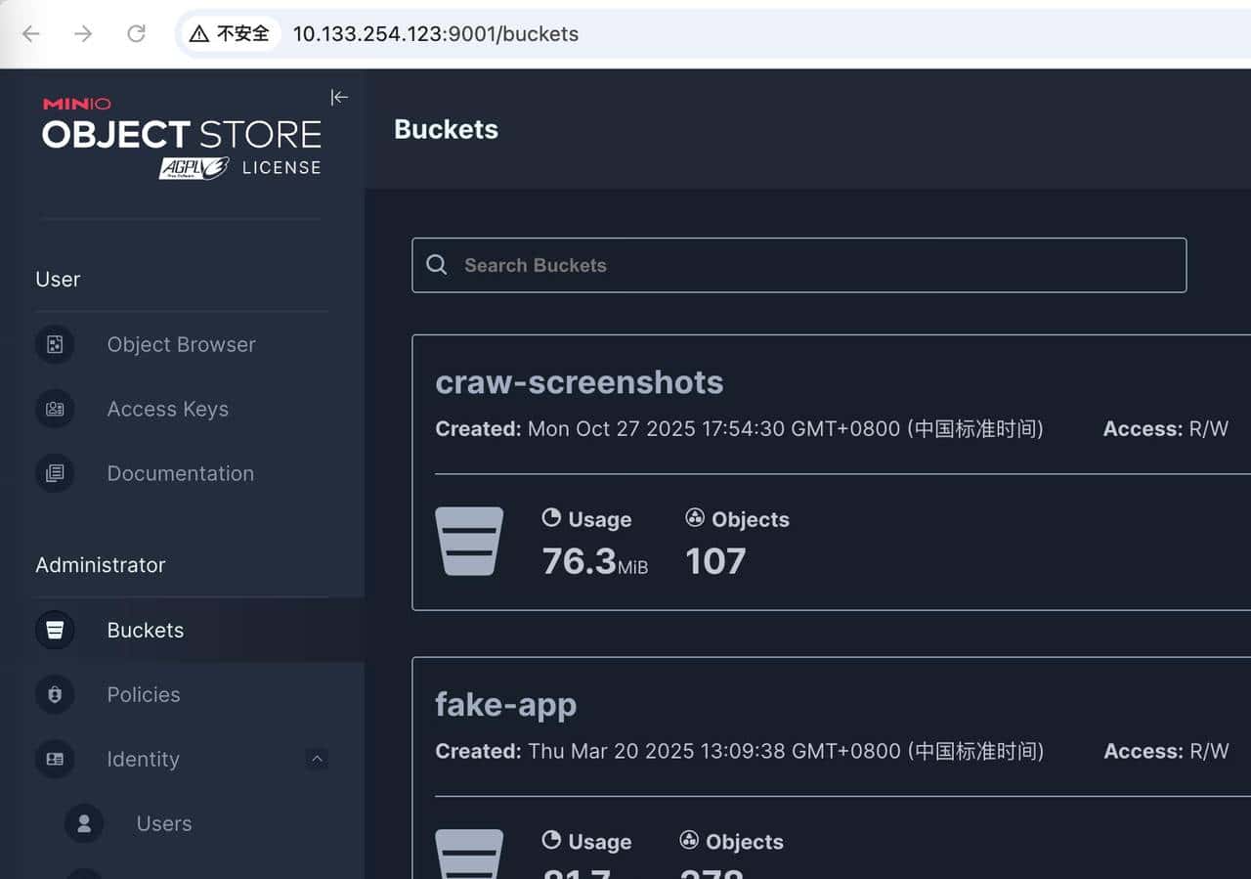The height and width of the screenshot is (879, 1251).
Task: Click the Identity card icon in sidebar
Action: (55, 759)
